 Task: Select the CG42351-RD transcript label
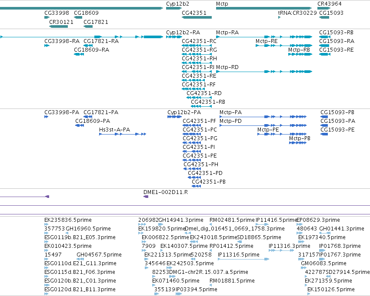pyautogui.click(x=204, y=93)
